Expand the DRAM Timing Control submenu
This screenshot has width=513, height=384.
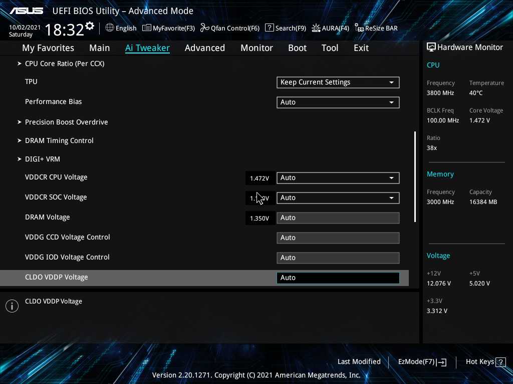[59, 140]
